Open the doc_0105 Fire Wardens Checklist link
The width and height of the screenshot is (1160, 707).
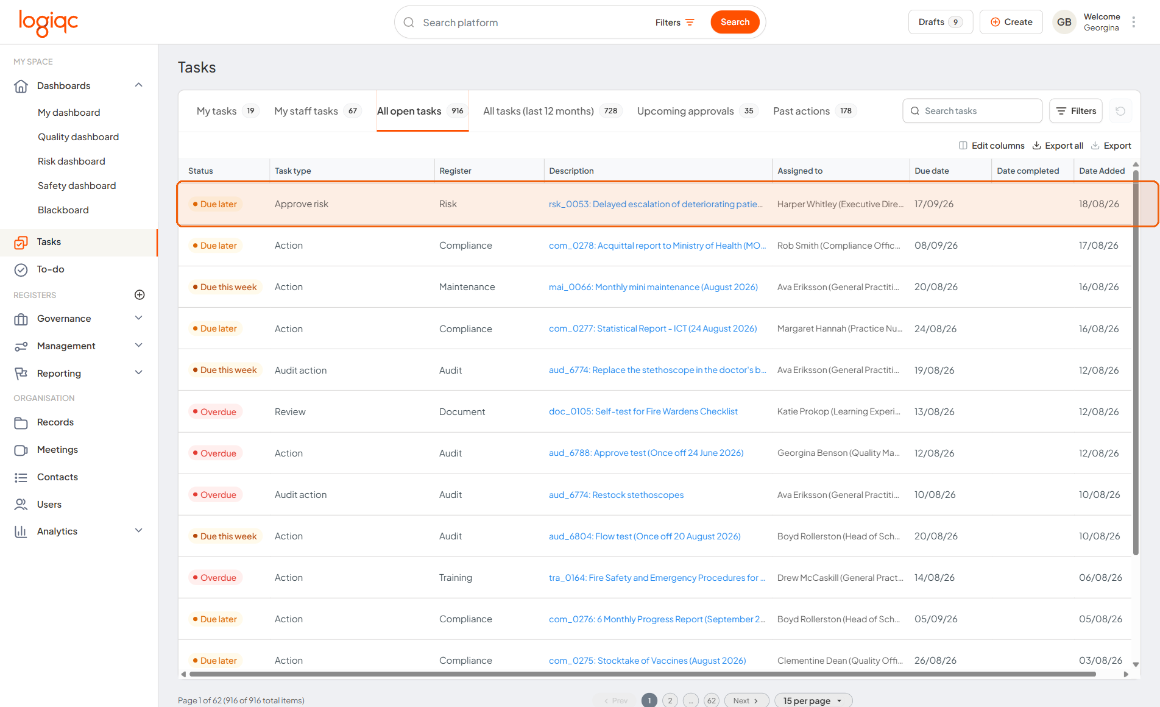(643, 411)
